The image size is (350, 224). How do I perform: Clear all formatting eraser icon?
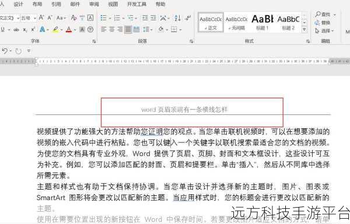tap(73, 18)
